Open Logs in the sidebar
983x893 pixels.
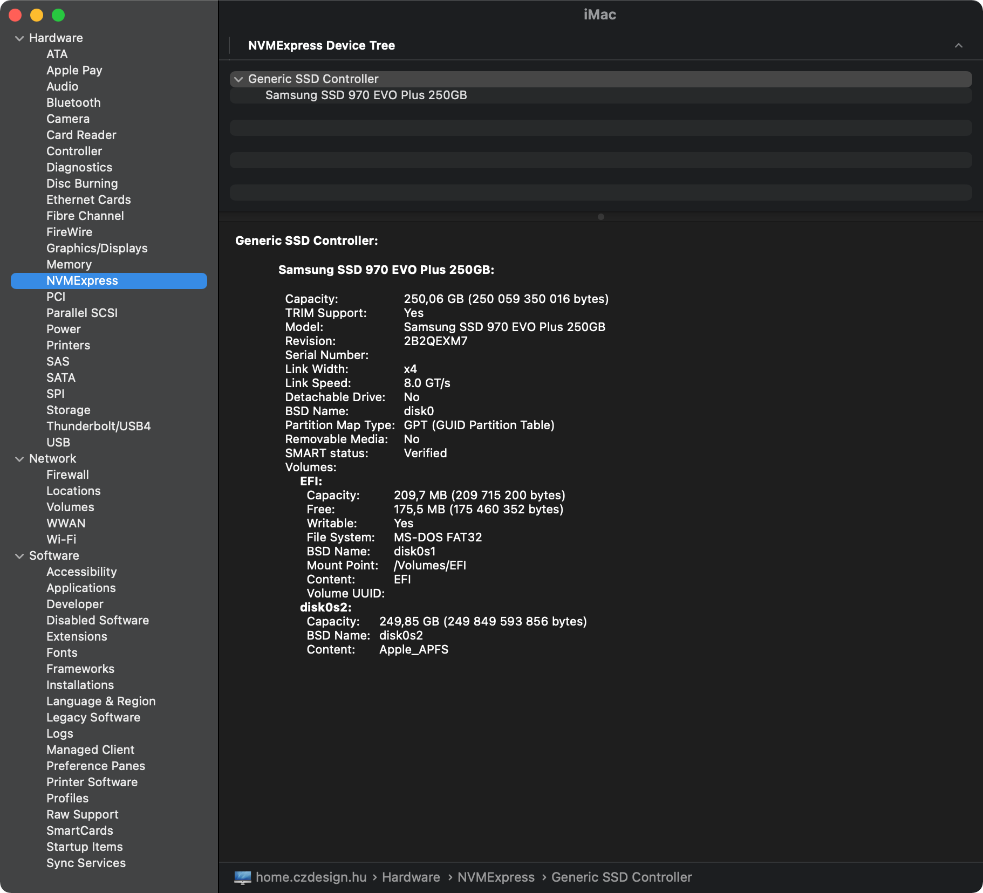pos(60,734)
